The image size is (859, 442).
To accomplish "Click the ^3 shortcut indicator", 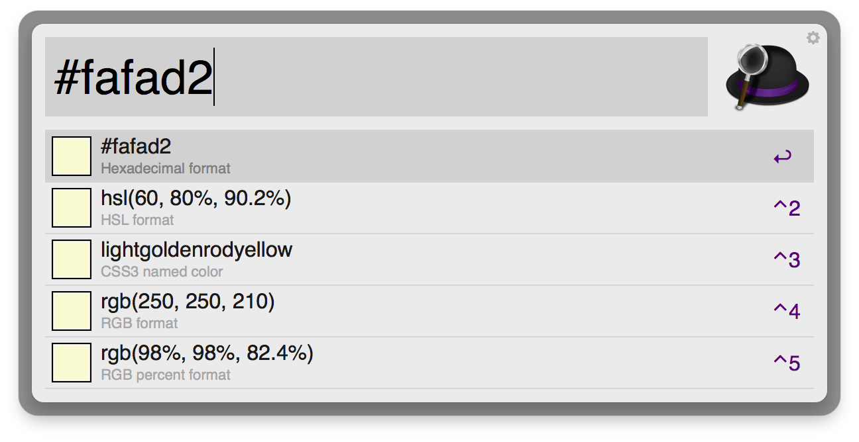I will click(x=787, y=259).
